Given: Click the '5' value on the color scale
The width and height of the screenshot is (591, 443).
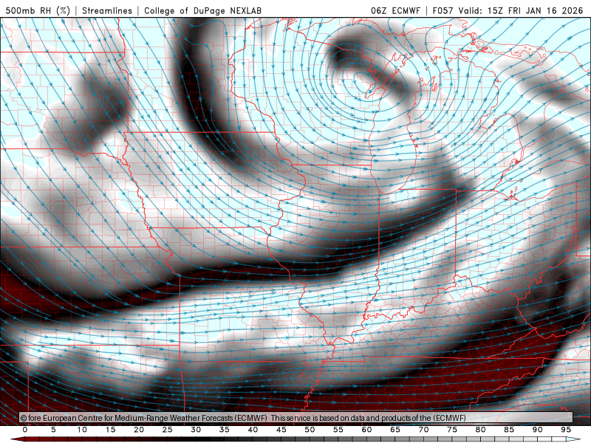Looking at the screenshot, I should (53, 430).
